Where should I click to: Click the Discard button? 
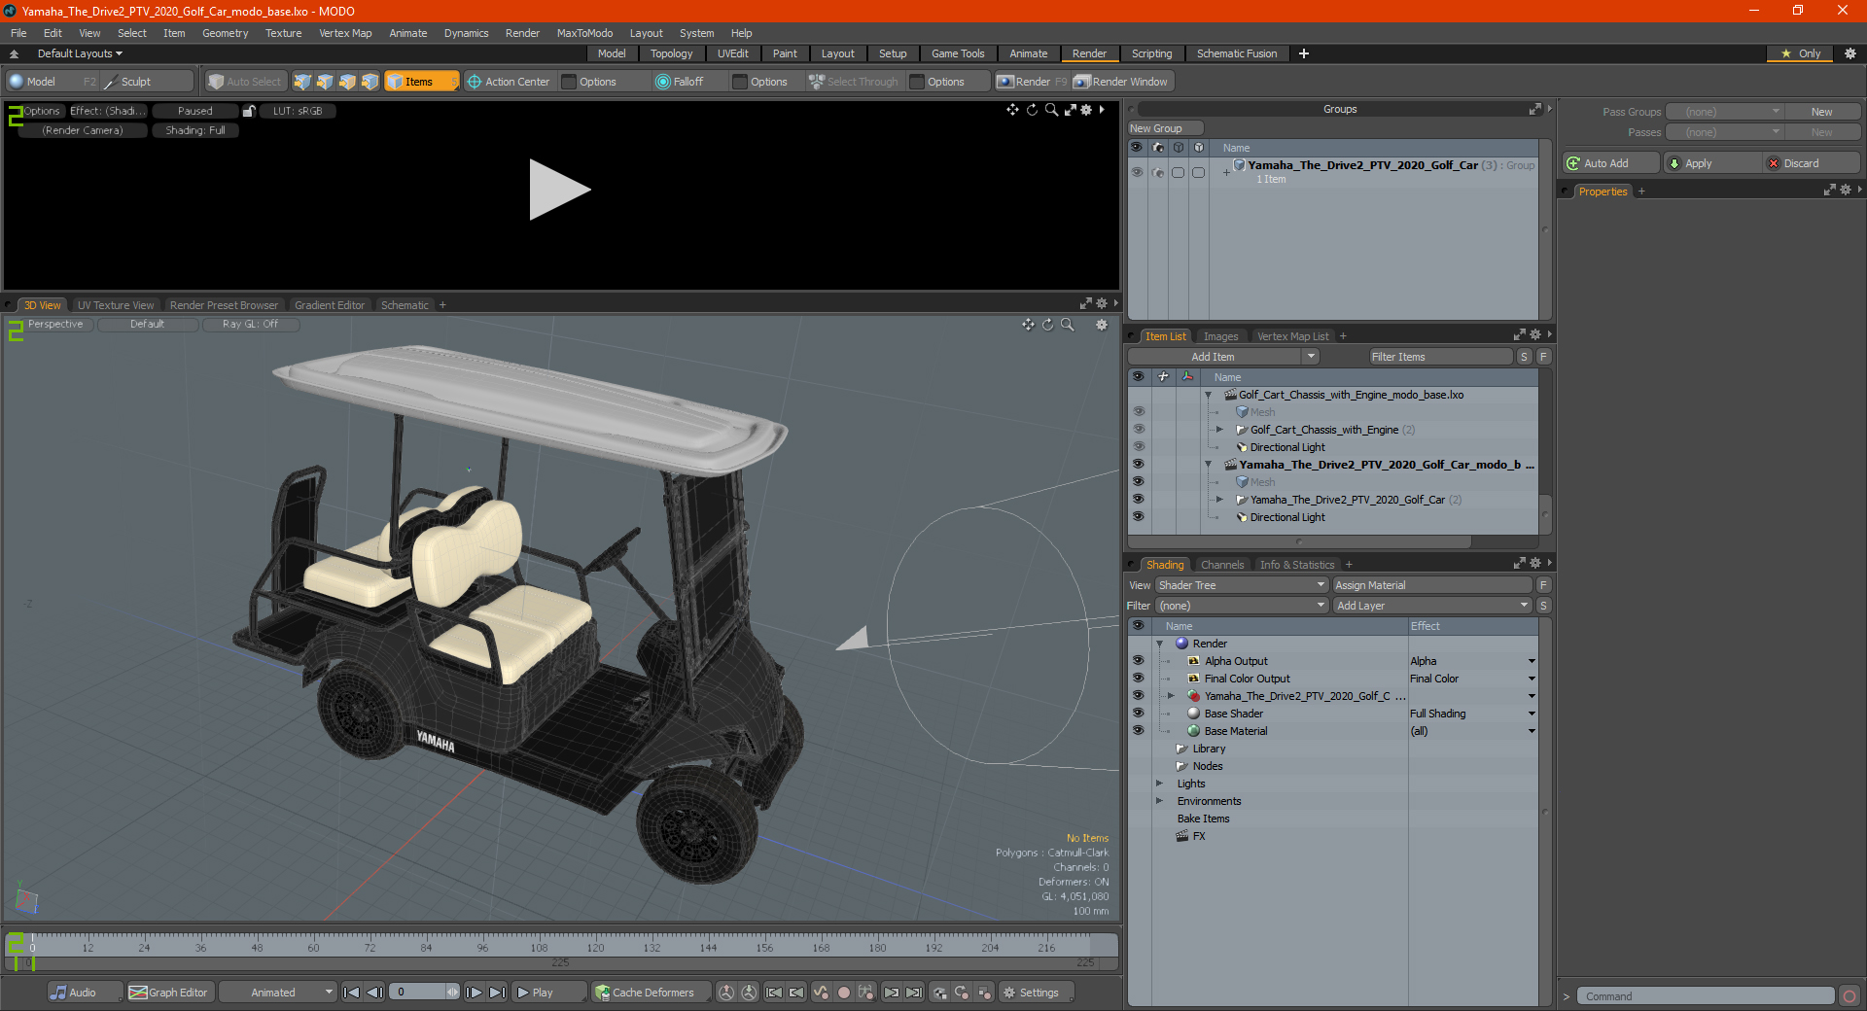click(x=1812, y=163)
